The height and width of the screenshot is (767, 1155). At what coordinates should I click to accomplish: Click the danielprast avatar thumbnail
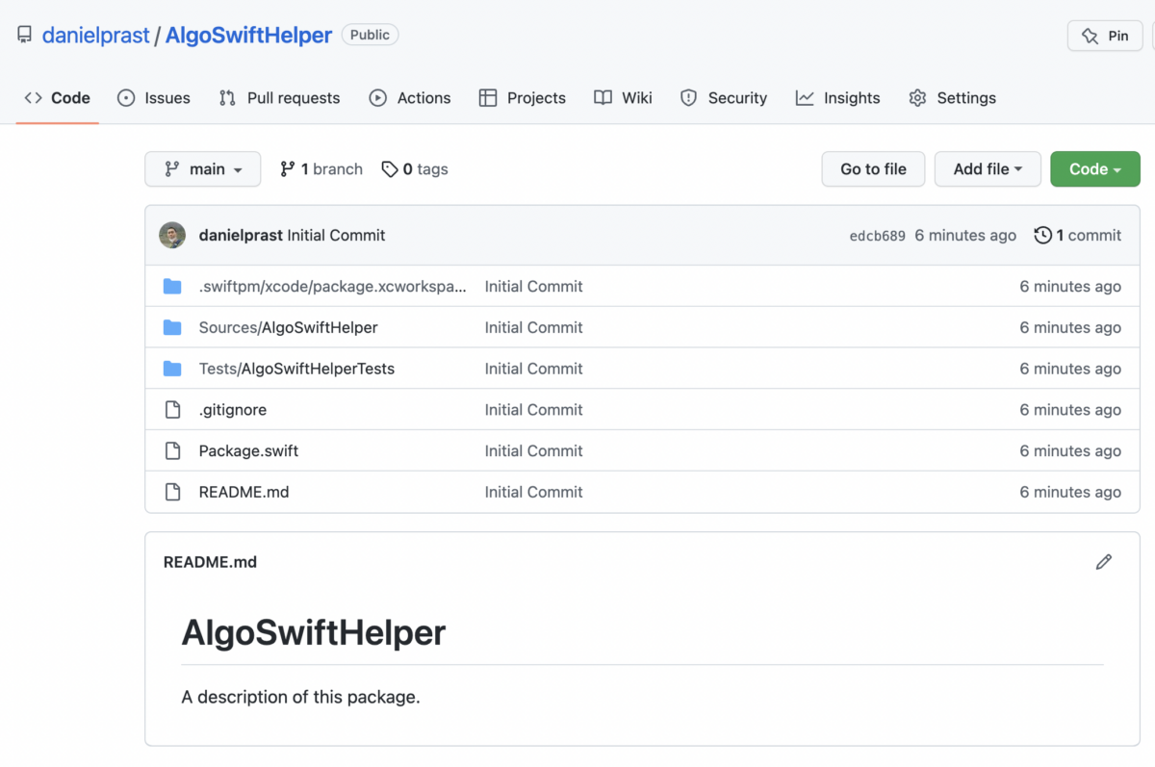(172, 235)
